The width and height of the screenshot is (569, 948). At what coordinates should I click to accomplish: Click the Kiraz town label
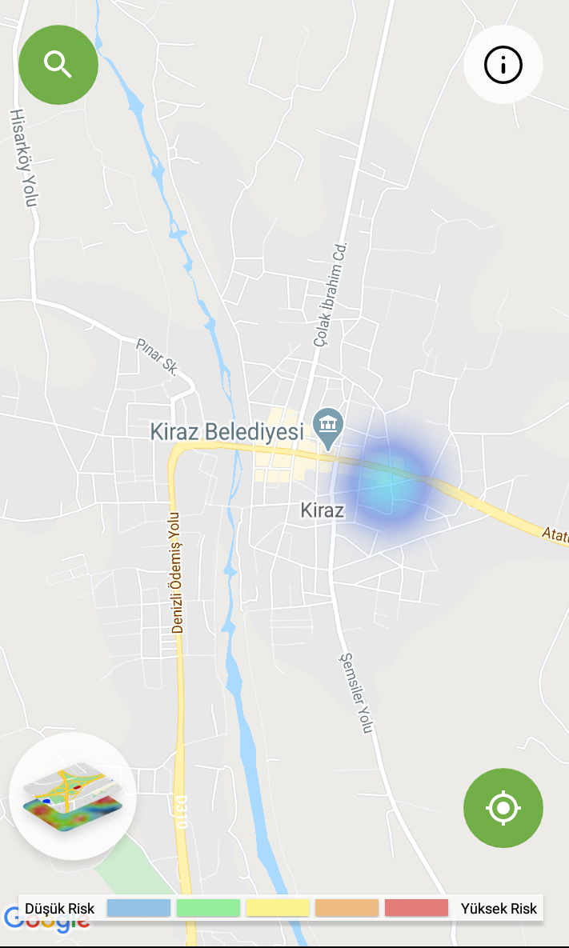(323, 510)
